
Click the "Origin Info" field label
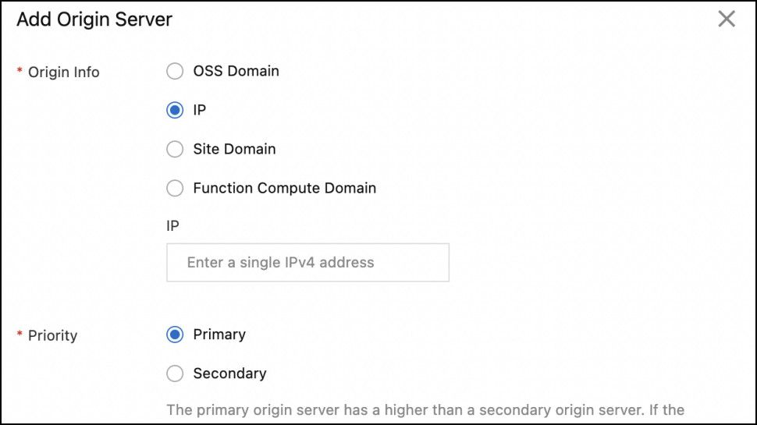coord(64,73)
